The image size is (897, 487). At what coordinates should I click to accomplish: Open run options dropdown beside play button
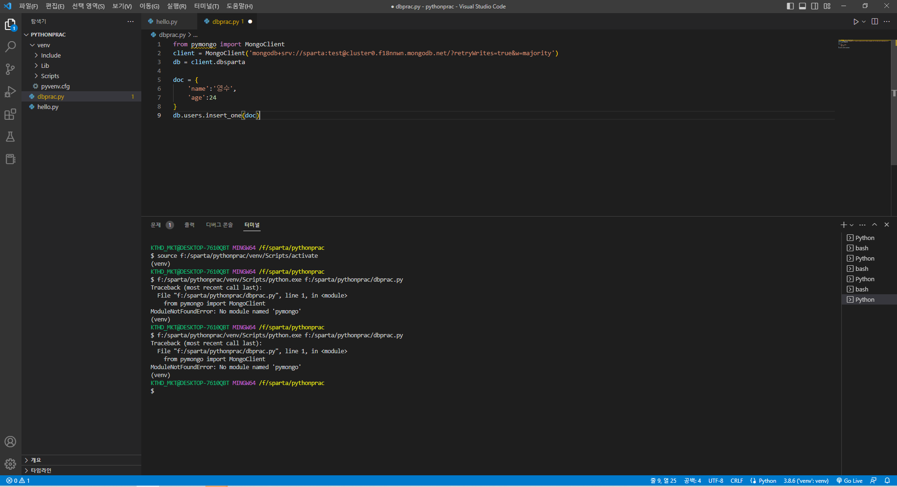tap(864, 22)
